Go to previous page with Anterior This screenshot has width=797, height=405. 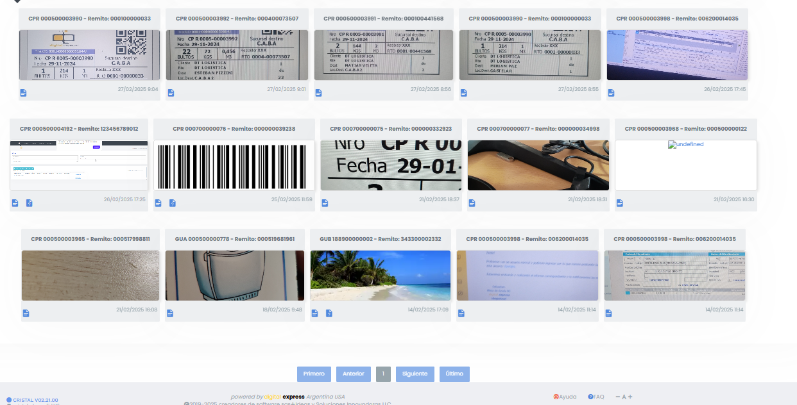pyautogui.click(x=354, y=374)
